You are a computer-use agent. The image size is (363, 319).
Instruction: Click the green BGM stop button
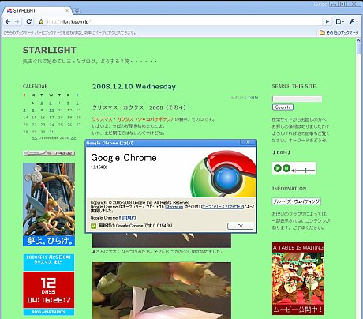pyautogui.click(x=286, y=168)
